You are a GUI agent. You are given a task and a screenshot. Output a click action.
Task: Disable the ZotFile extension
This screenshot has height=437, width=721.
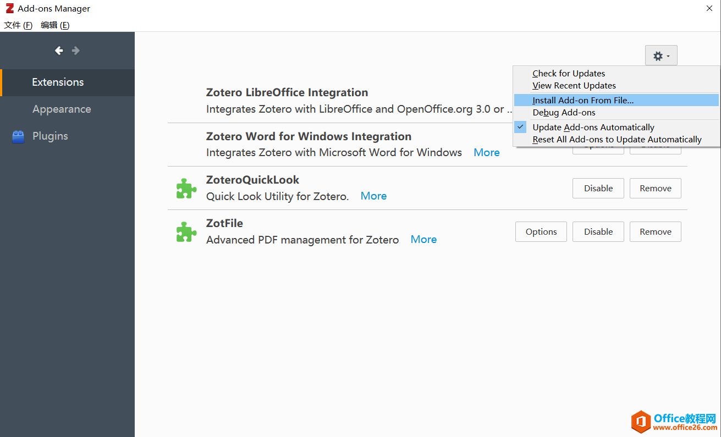[598, 231]
